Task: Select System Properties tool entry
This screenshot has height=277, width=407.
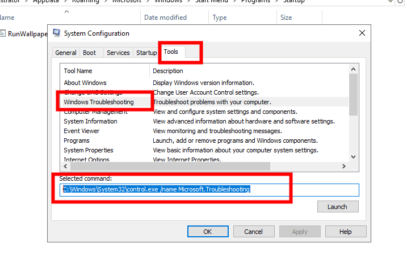Action: tap(89, 150)
